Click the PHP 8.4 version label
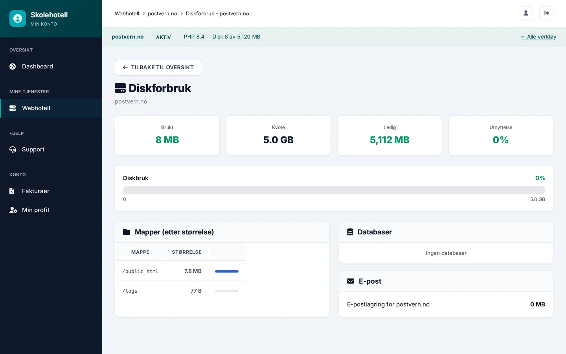The width and height of the screenshot is (566, 354). point(194,37)
